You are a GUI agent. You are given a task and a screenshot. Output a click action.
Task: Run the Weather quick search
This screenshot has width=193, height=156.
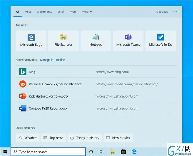point(28,138)
